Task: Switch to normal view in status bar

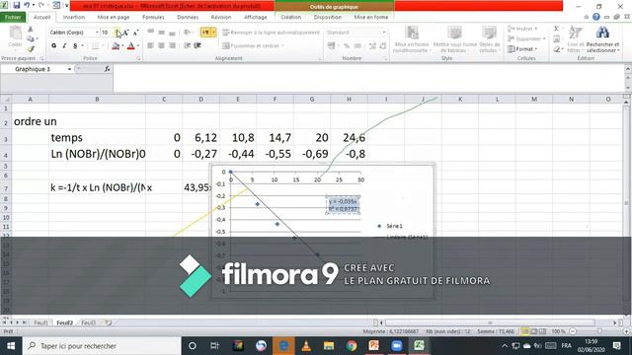Action: click(x=525, y=331)
